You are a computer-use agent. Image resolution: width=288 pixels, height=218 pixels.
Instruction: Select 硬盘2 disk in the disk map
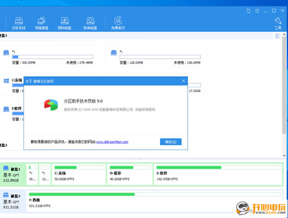[12, 201]
